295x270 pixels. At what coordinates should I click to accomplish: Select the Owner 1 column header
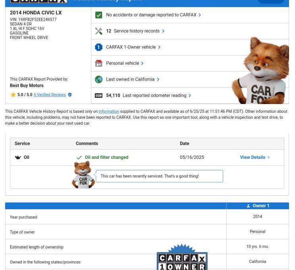click(258, 206)
